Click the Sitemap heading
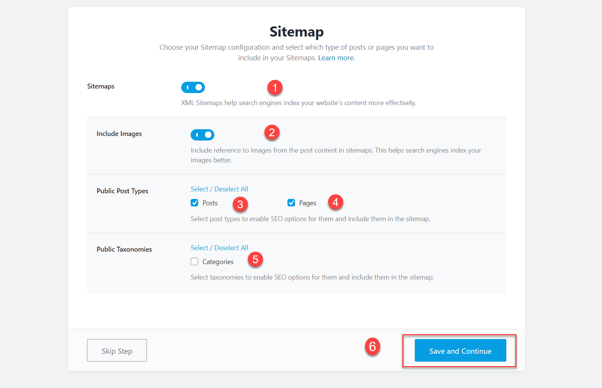602x388 pixels. 296,32
